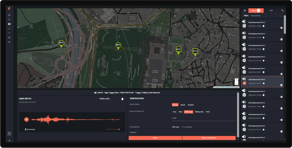Seek within the orange audio waveform
292x148 pixels.
[75, 119]
